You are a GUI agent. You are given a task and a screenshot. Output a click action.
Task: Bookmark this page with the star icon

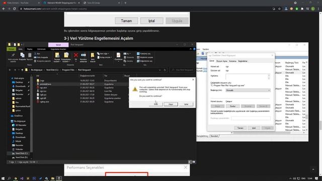(279, 9)
